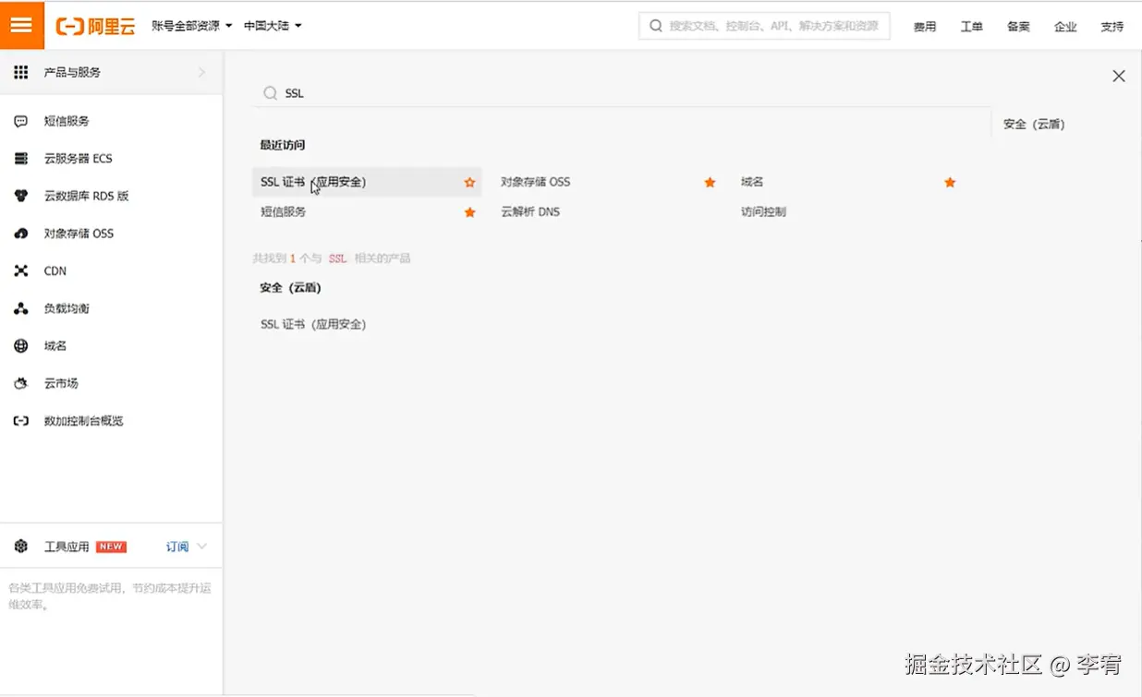This screenshot has width=1142, height=697.
Task: Click the 云市场 sidebar label
Action: pyautogui.click(x=61, y=383)
